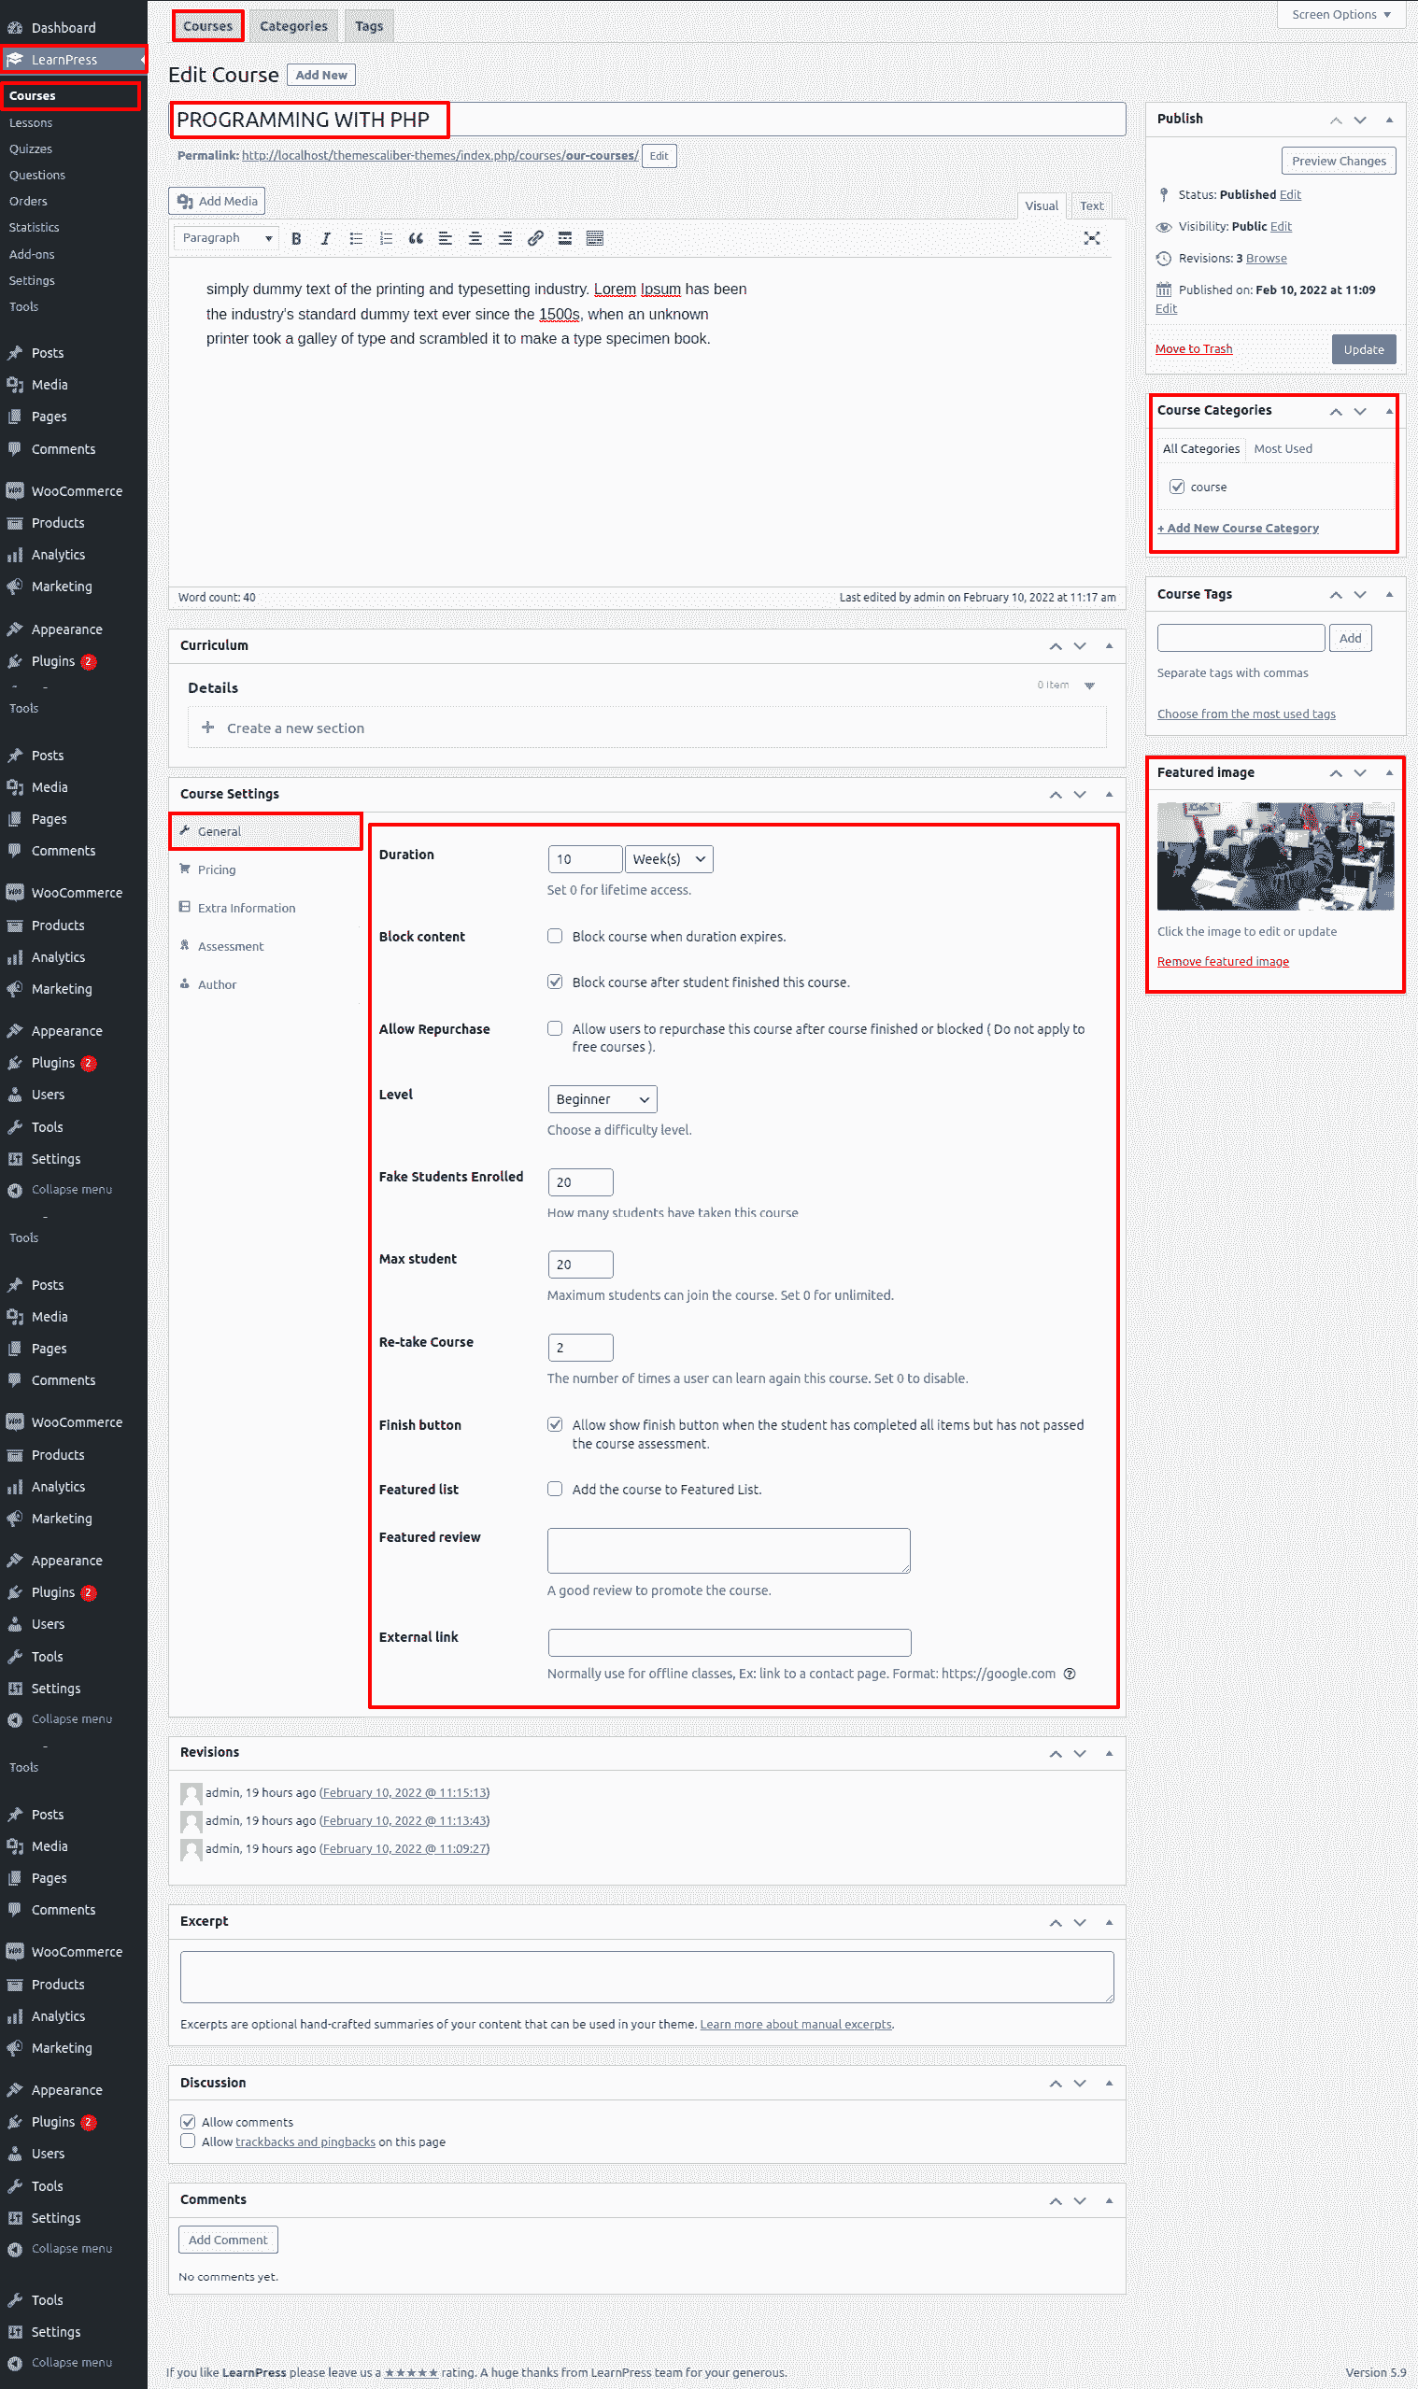Click the toolbar toggle icon
The width and height of the screenshot is (1418, 2389).
(x=594, y=239)
